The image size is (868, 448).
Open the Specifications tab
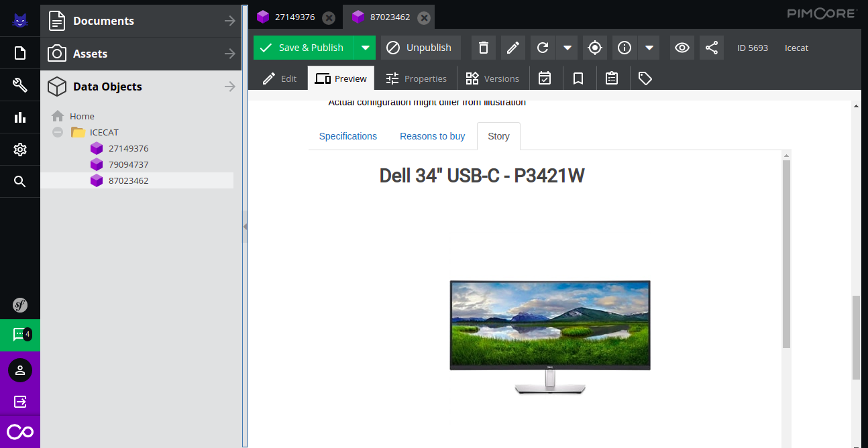348,136
